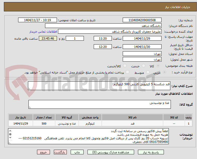
Task: Click the resize grip of شرح کلی نیاز textarea
Action: [x=29, y=89]
